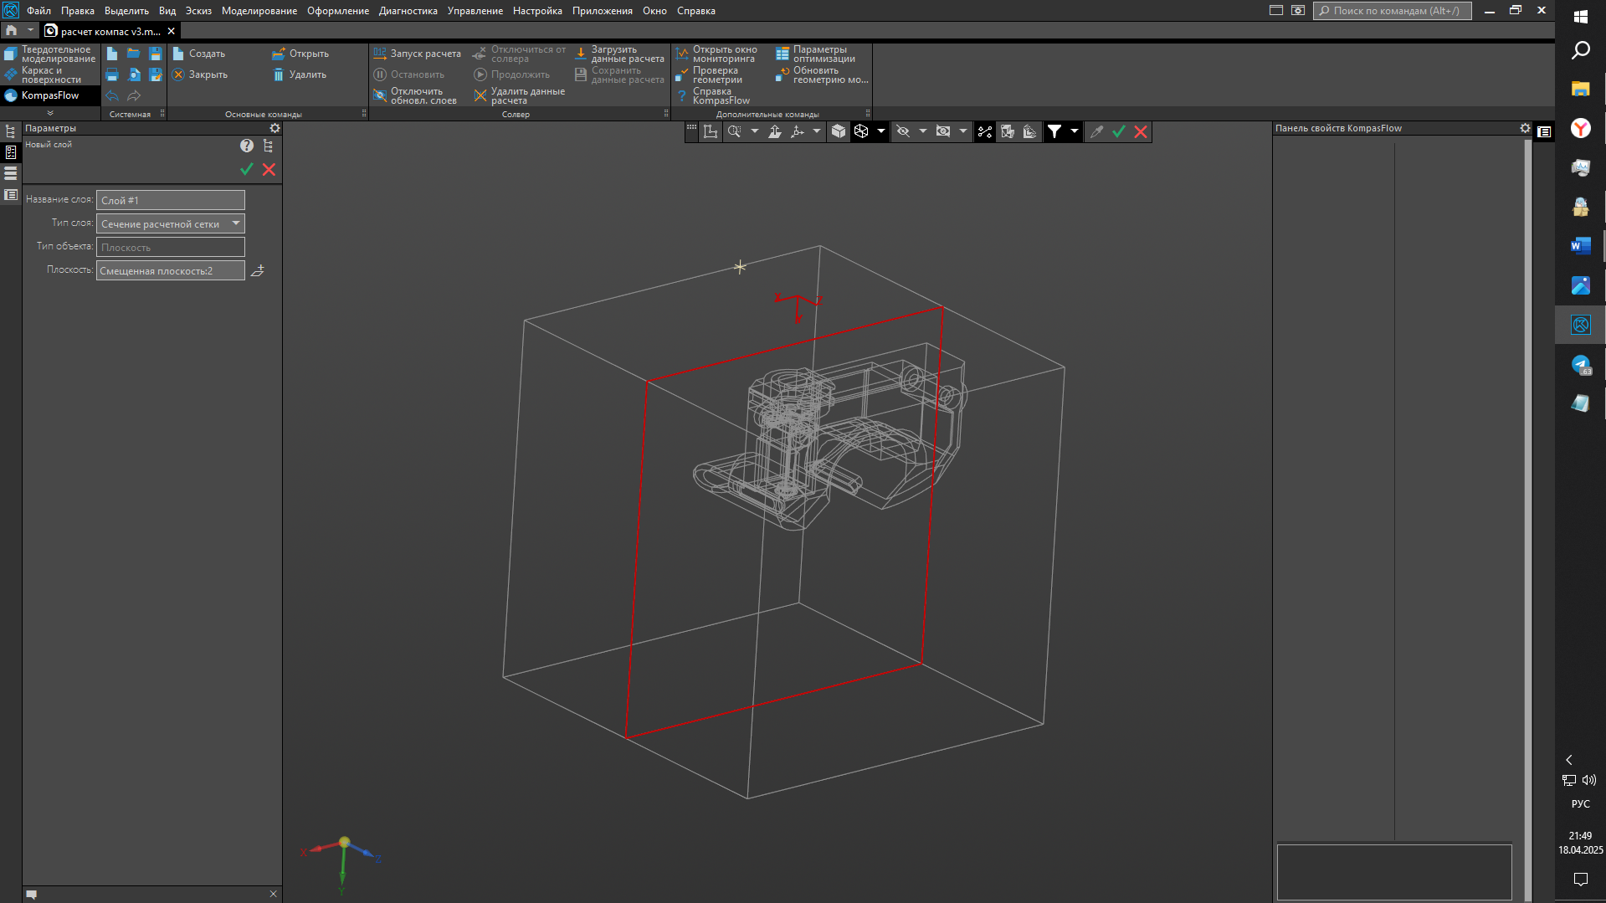Open the 'Диагностика' menu
This screenshot has width=1606, height=903.
408,11
